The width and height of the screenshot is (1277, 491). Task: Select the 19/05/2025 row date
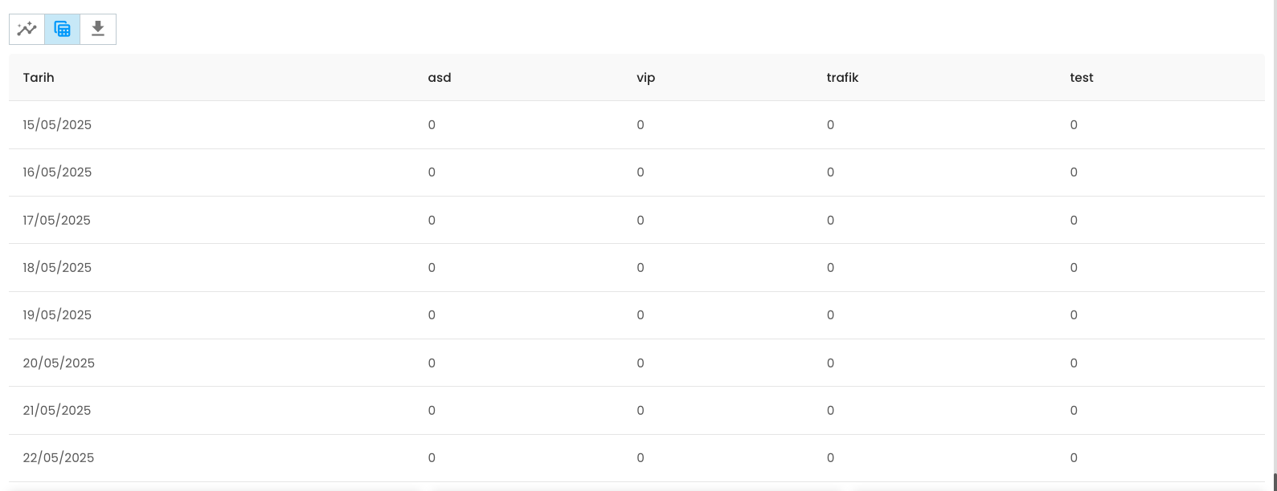(x=57, y=315)
